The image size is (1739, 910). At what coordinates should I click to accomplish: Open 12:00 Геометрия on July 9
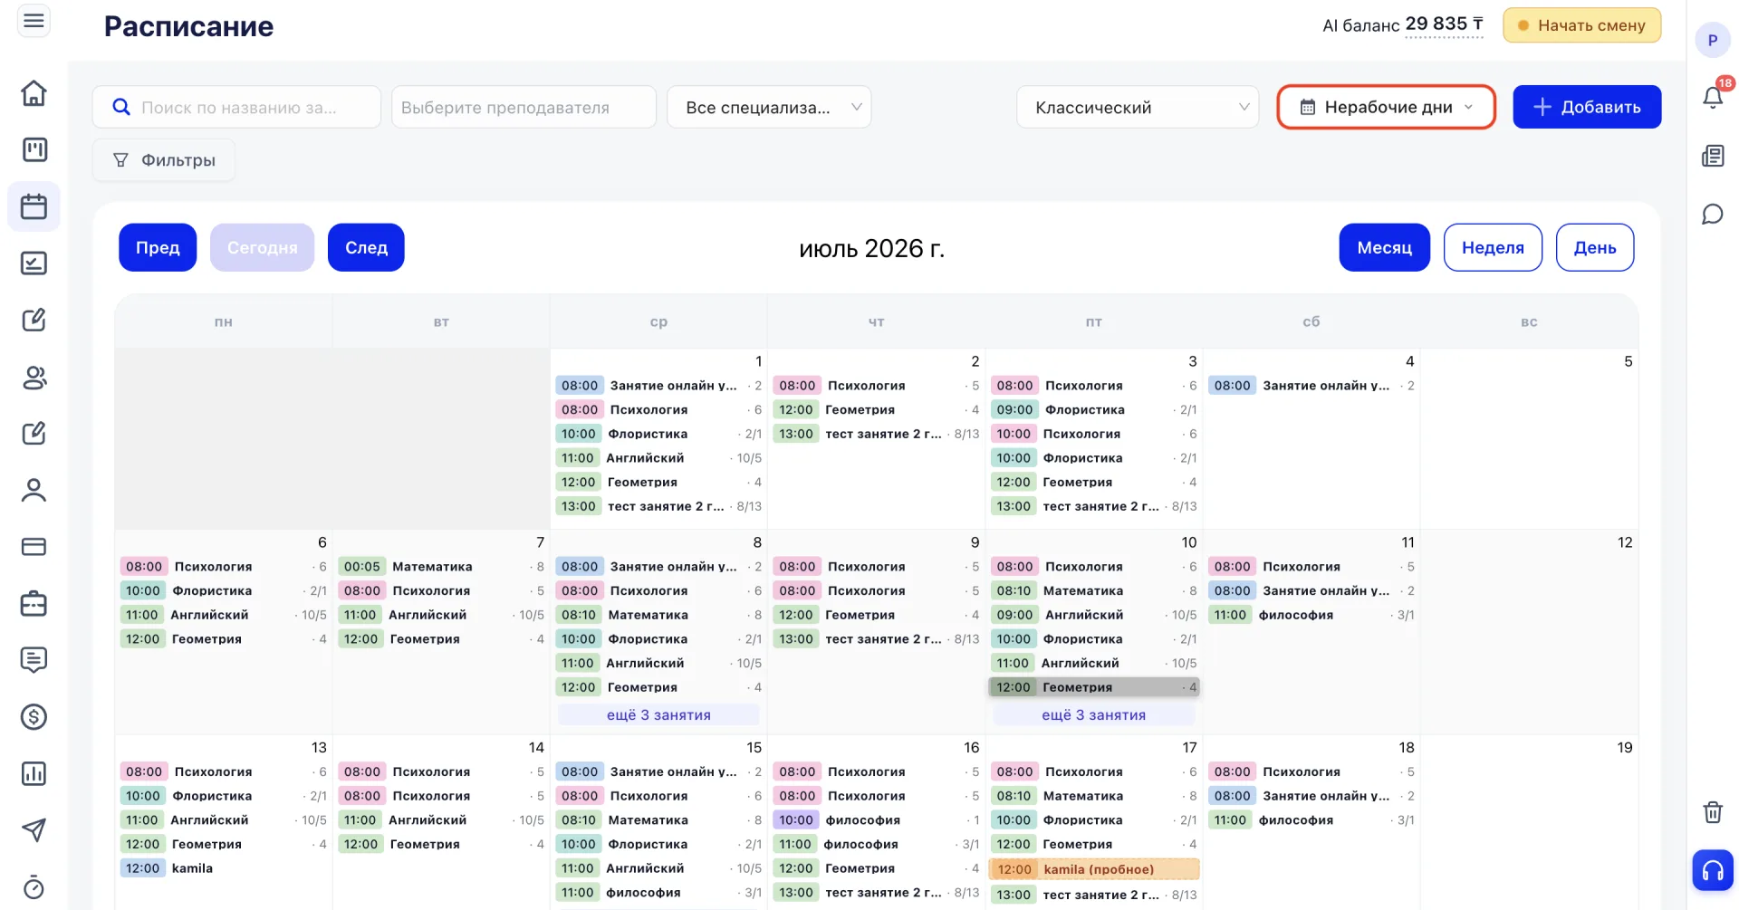tap(876, 615)
